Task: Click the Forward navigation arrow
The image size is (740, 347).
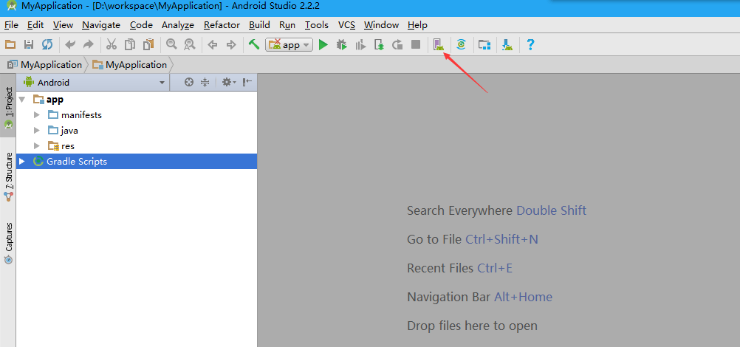Action: coord(231,45)
